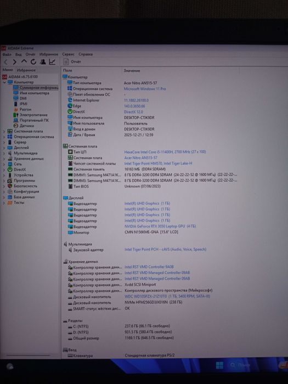Click the Монитор icon in list

pos(70,233)
